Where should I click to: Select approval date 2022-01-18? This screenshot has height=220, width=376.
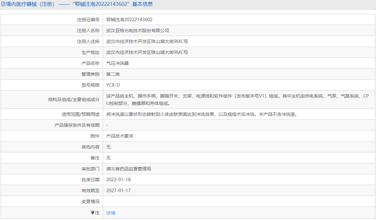coord(119,180)
